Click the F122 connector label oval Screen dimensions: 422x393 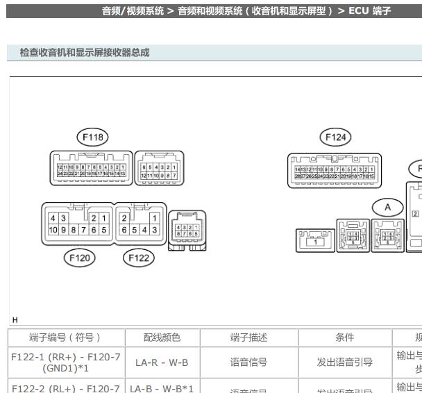pyautogui.click(x=139, y=258)
